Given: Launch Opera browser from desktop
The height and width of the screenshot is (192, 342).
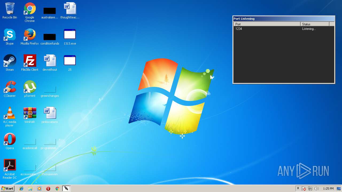Looking at the screenshot, I should pyautogui.click(x=10, y=141).
